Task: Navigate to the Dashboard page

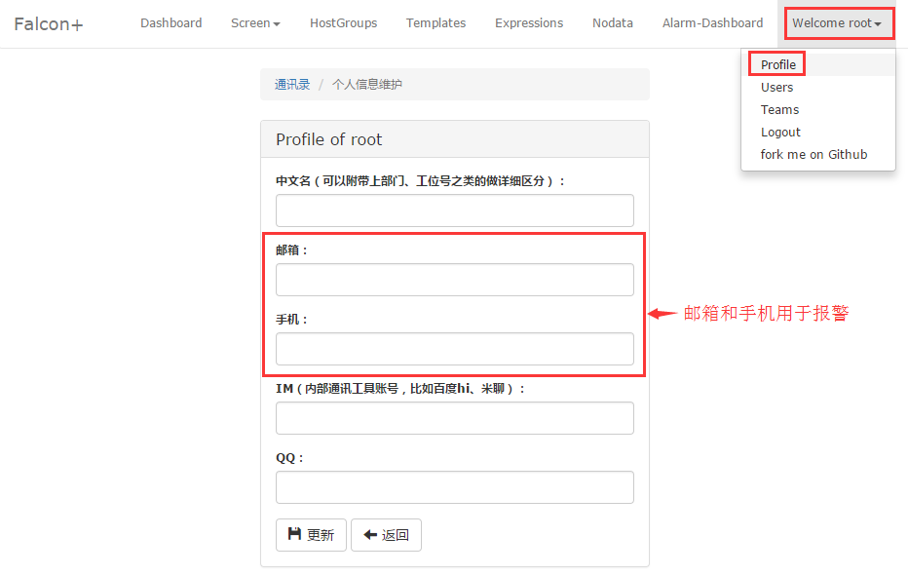Action: (170, 22)
